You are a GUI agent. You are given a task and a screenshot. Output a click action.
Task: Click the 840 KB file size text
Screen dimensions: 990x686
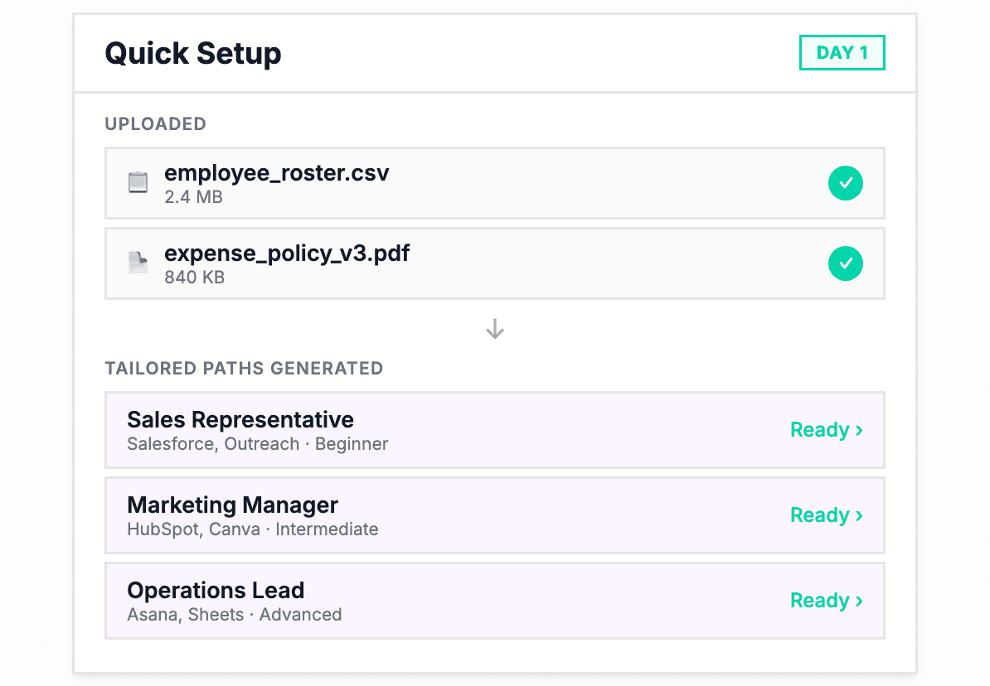click(194, 278)
